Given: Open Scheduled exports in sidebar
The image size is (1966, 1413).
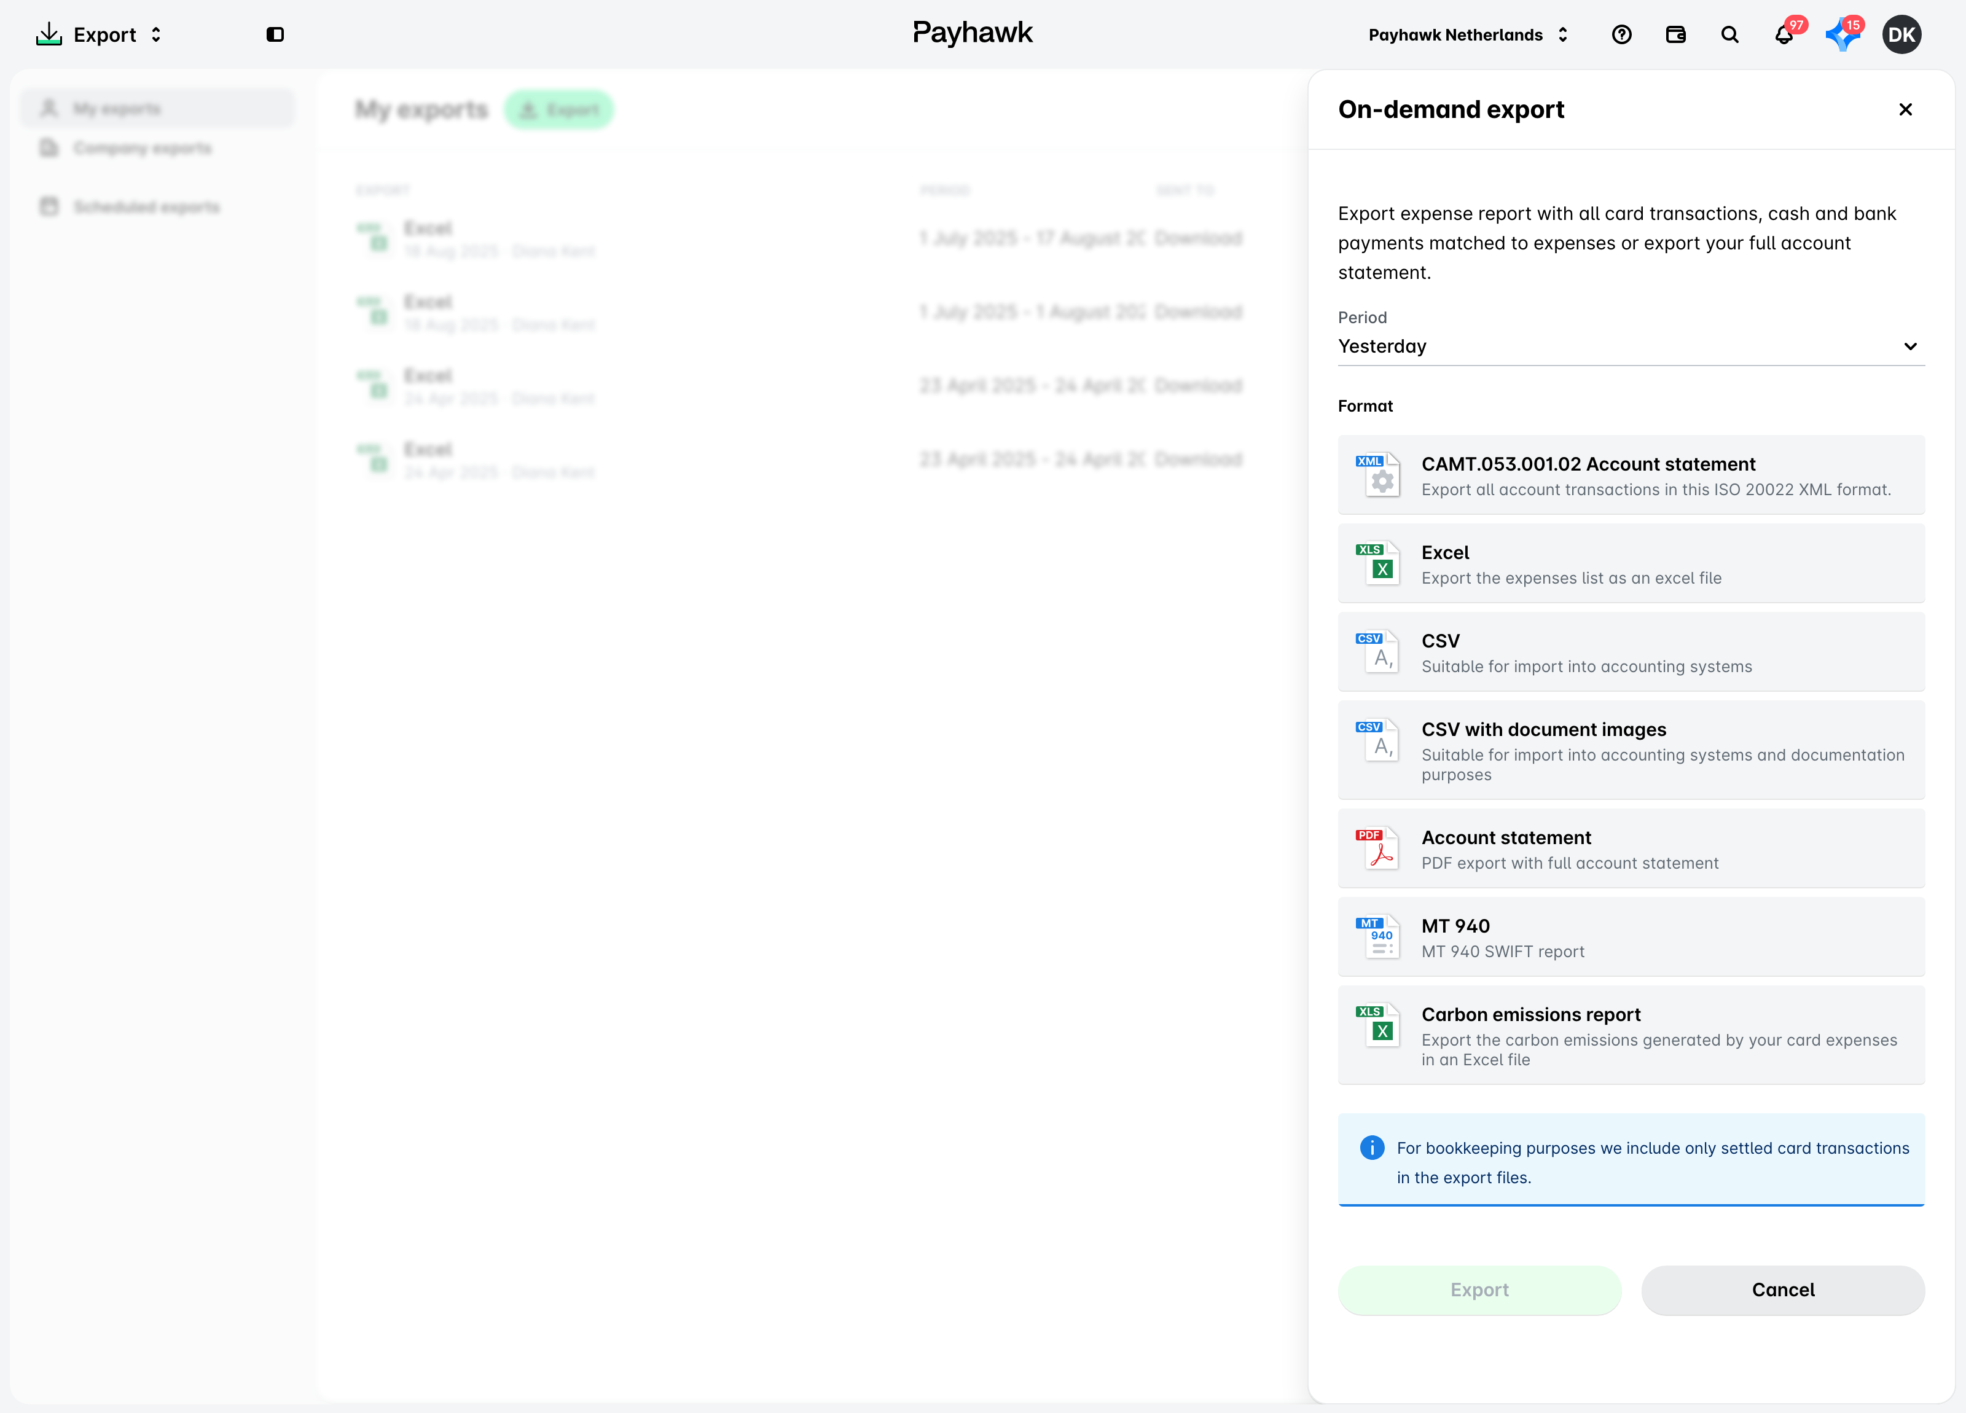Looking at the screenshot, I should pyautogui.click(x=157, y=207).
